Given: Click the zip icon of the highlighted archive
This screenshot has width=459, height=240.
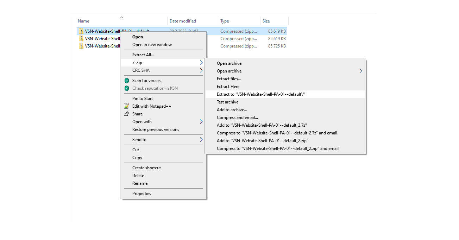Looking at the screenshot, I should (81, 31).
